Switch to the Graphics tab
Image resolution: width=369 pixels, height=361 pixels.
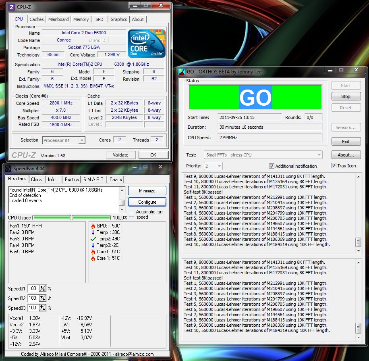click(118, 19)
